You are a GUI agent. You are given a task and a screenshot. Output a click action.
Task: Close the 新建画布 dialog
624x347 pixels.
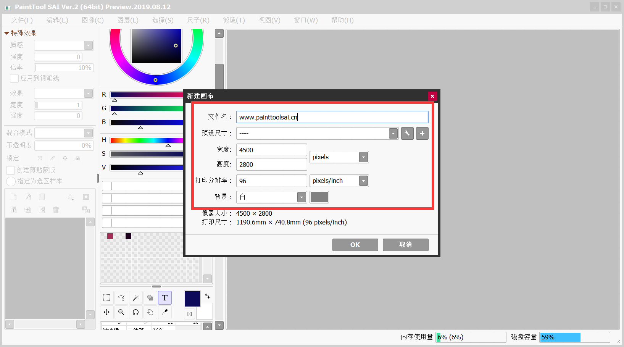click(432, 96)
